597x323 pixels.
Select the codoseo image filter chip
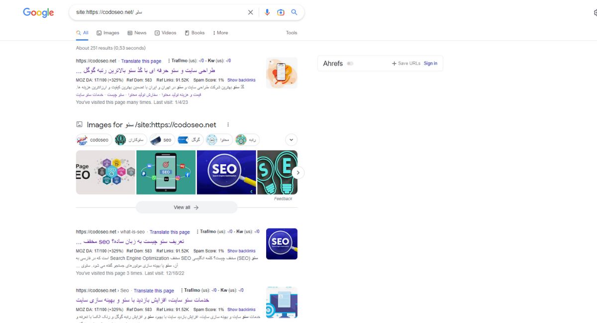[x=93, y=140]
